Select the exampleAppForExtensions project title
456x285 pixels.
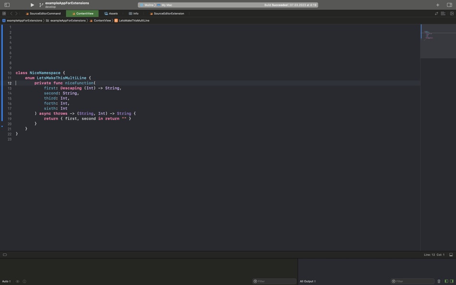tap(67, 3)
